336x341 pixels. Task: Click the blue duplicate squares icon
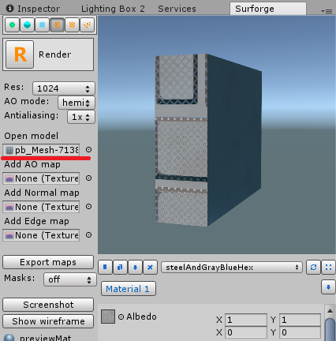(120, 268)
